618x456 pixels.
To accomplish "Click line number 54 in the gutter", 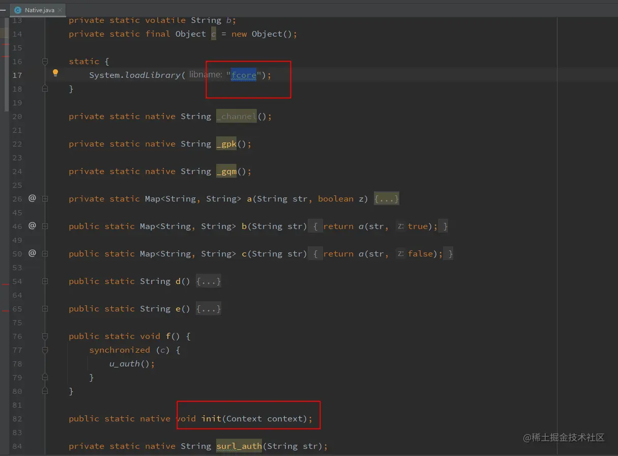I will click(x=17, y=281).
